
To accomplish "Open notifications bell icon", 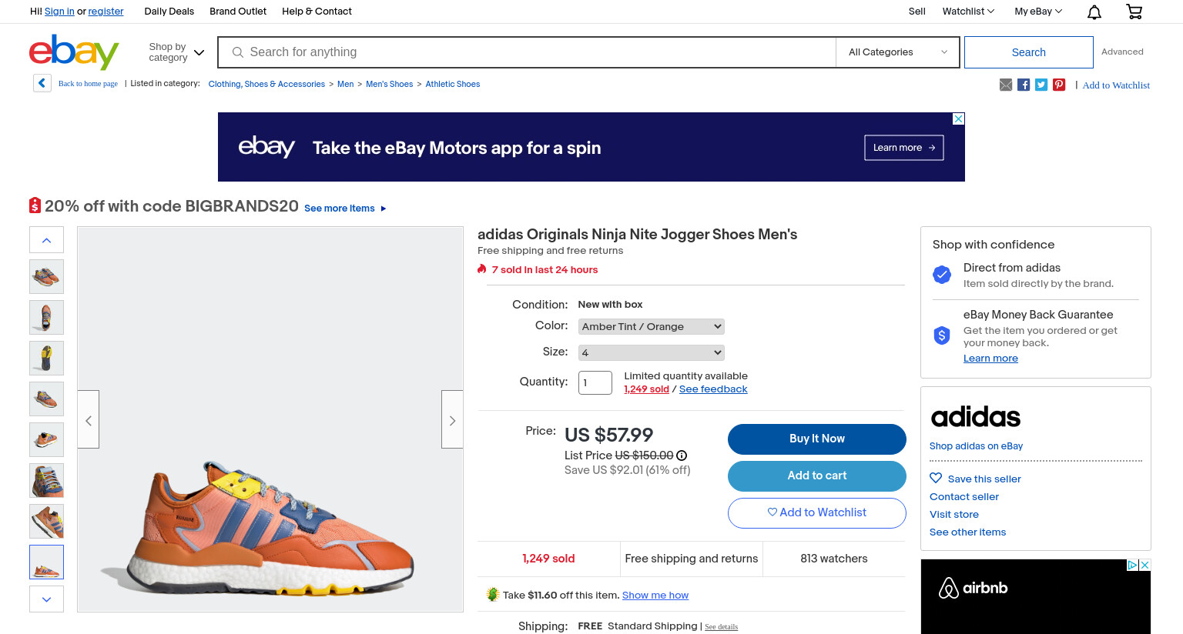I will (x=1094, y=12).
